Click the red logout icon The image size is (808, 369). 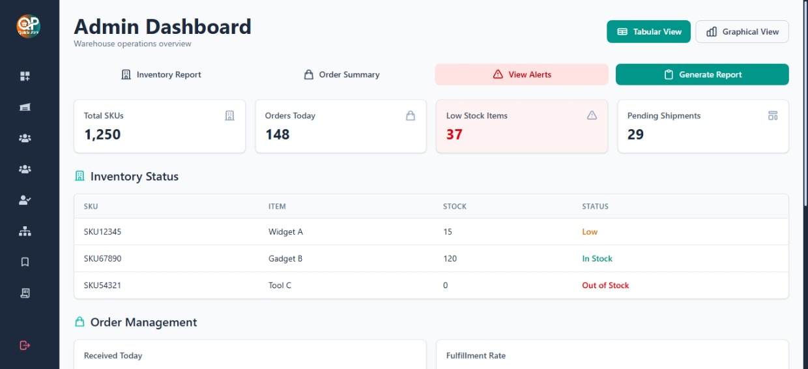25,345
